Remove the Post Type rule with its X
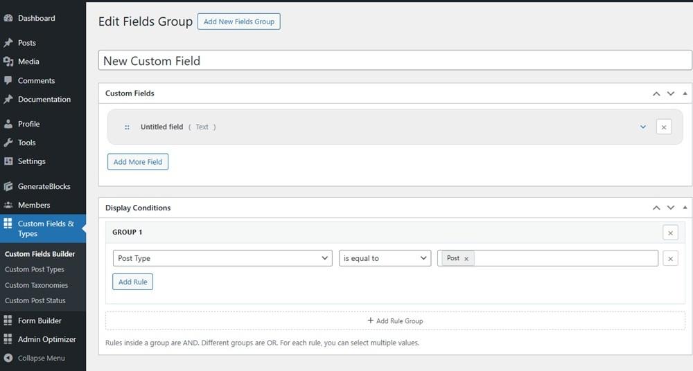Screen dimensions: 693x371 [x=670, y=259]
